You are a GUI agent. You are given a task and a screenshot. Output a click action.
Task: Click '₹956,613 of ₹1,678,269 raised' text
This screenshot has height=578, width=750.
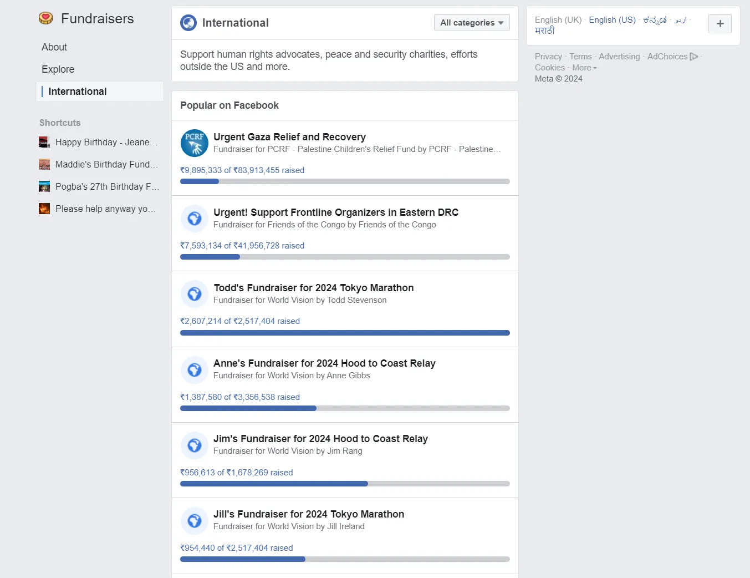(x=237, y=473)
